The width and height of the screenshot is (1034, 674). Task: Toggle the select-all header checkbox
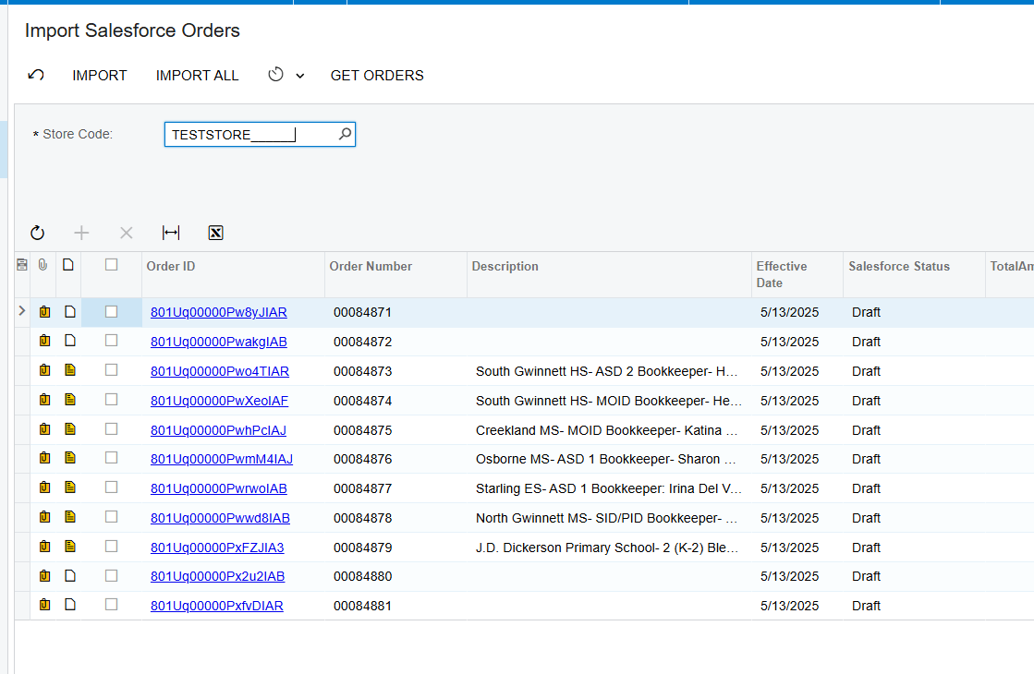coord(112,265)
